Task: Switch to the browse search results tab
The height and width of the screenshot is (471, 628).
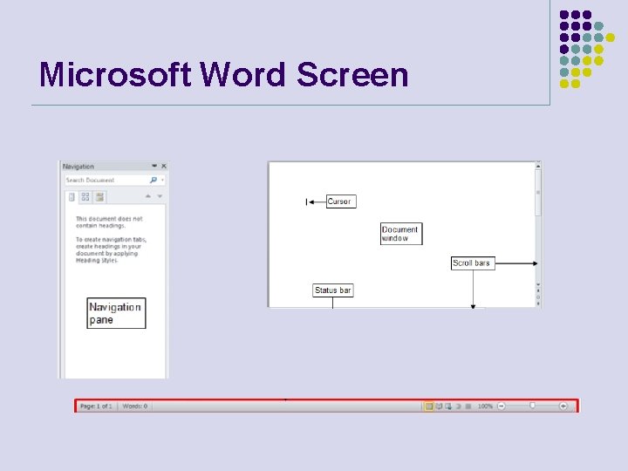Action: (99, 196)
